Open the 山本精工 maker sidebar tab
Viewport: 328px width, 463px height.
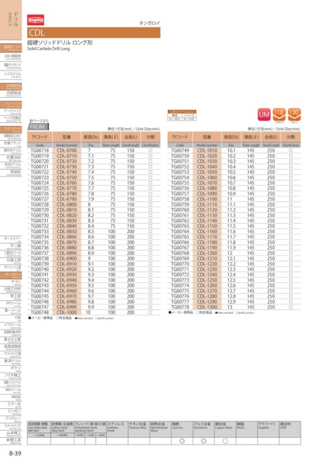[11, 434]
